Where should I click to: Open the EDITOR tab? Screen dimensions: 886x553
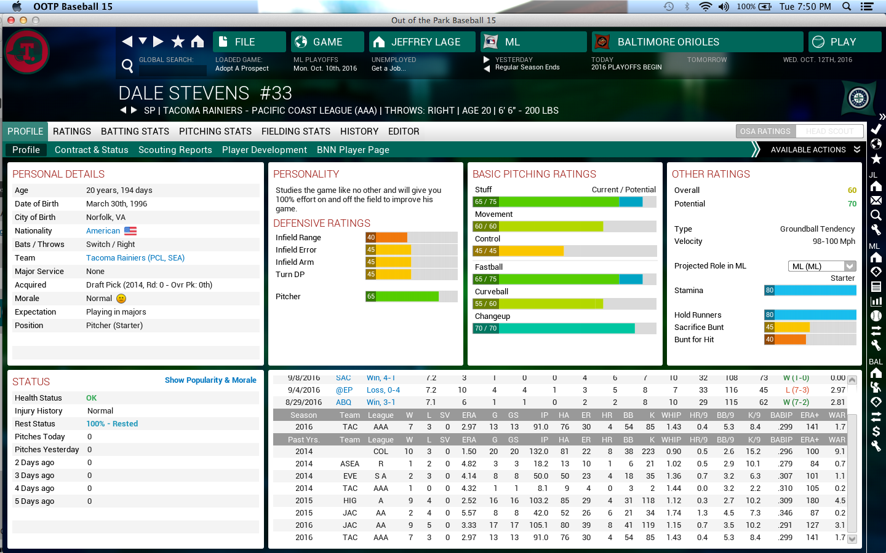[x=404, y=131]
